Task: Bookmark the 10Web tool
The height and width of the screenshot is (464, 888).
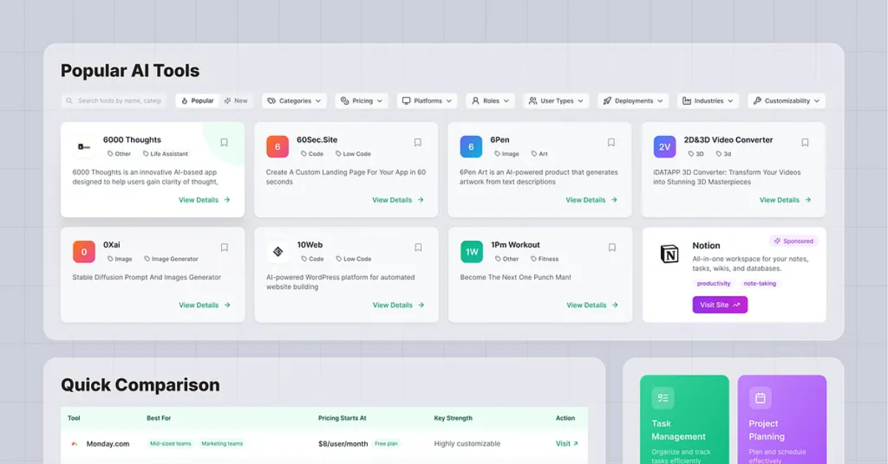Action: click(418, 248)
